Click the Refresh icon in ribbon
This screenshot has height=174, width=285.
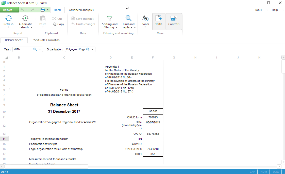click(9, 18)
